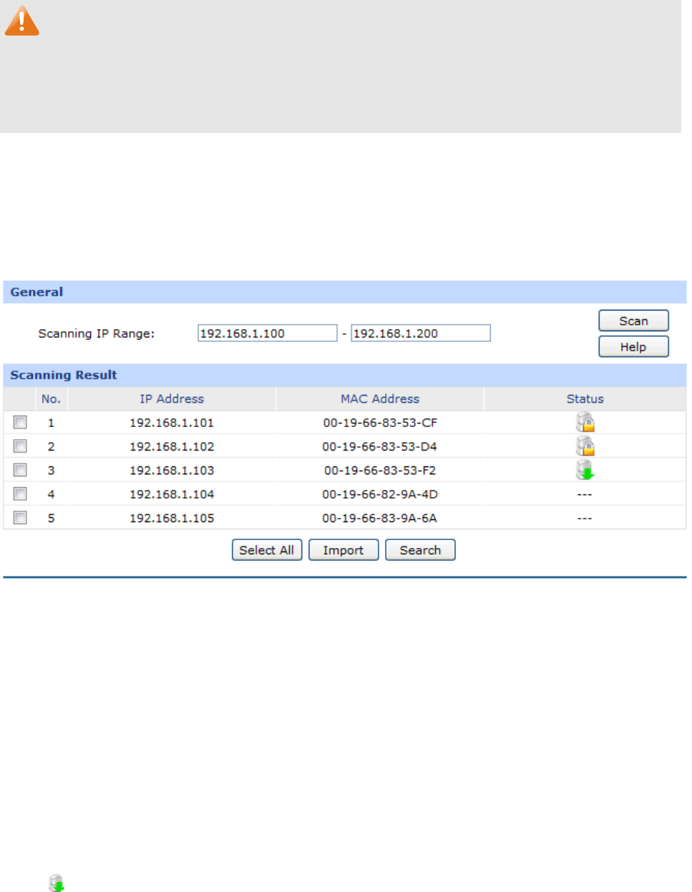Open the Help button

(x=633, y=347)
